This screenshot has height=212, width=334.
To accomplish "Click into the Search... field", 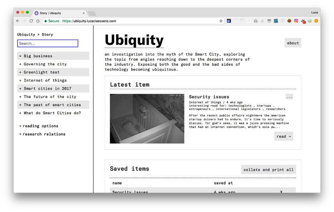I will (x=48, y=43).
